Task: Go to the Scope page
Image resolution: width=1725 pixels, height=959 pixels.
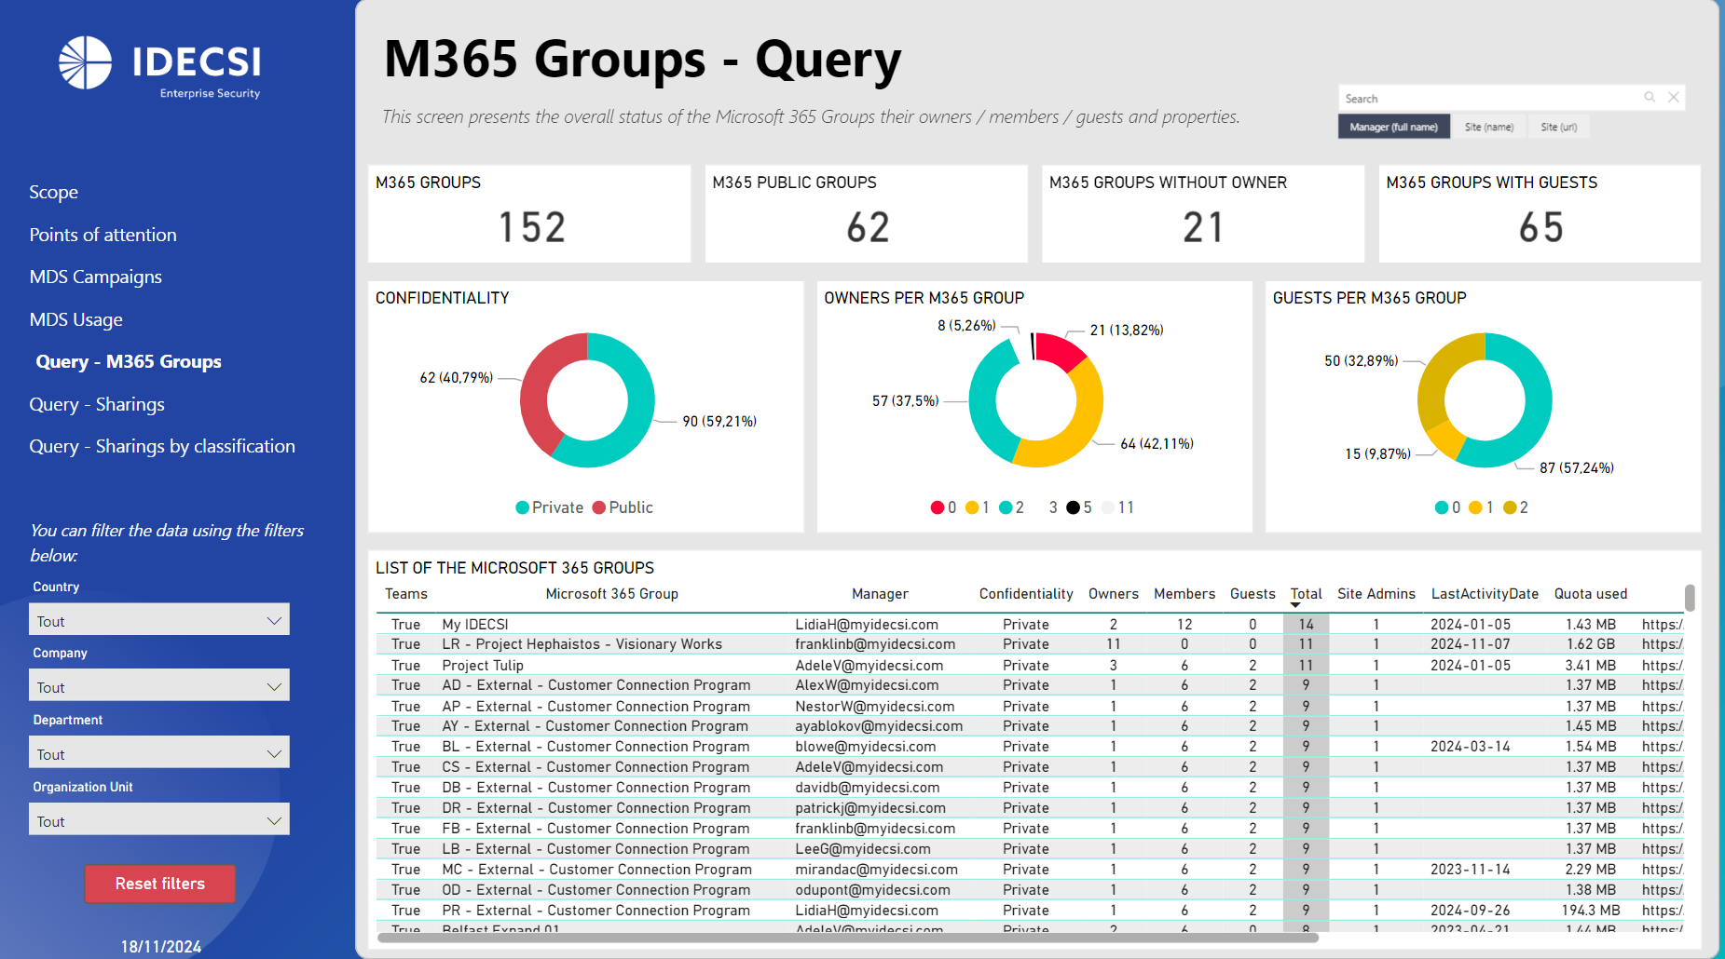Action: pyautogui.click(x=54, y=193)
